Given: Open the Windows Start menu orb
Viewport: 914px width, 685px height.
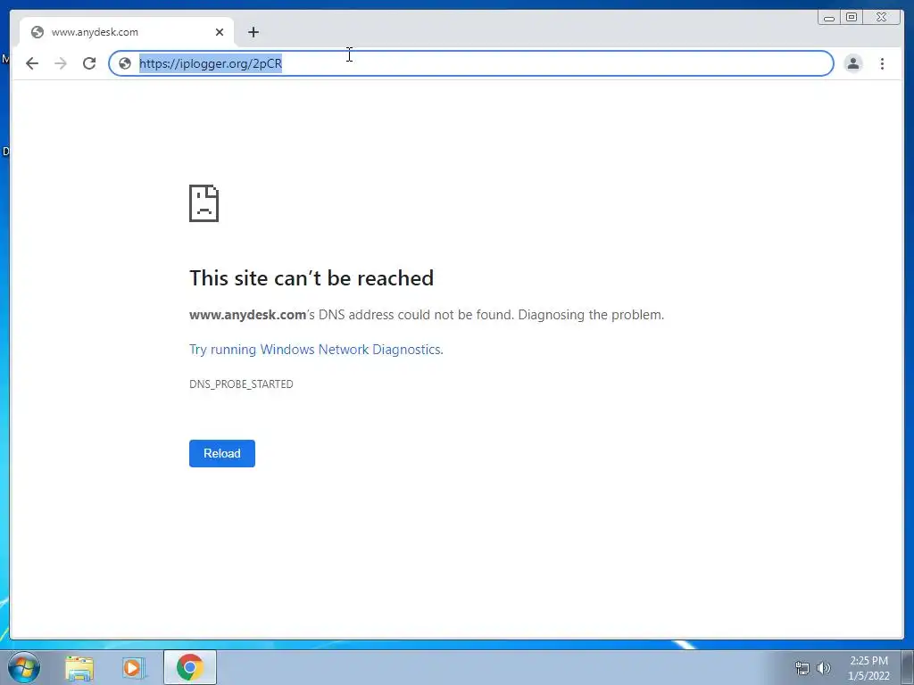Looking at the screenshot, I should point(24,667).
